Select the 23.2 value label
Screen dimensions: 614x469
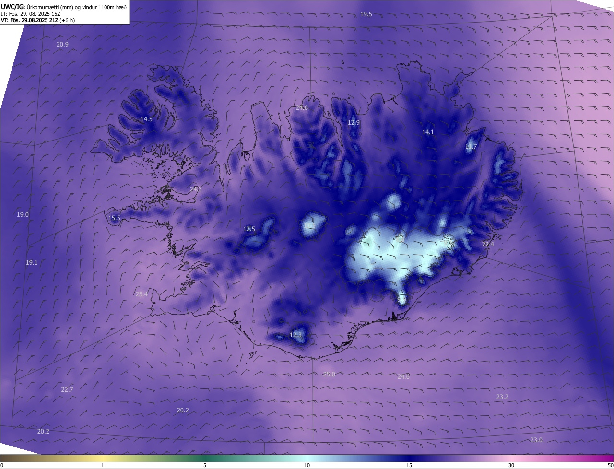click(x=502, y=397)
